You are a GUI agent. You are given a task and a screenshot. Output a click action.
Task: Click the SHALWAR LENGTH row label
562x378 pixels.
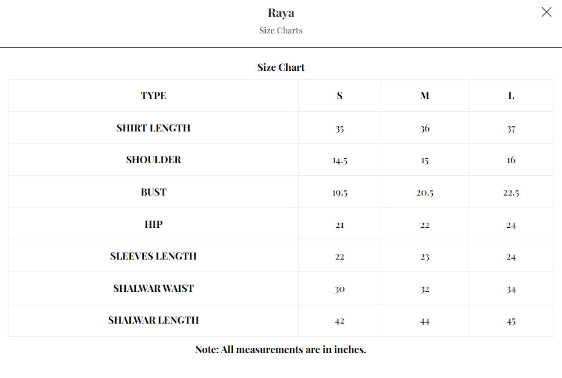(x=154, y=320)
